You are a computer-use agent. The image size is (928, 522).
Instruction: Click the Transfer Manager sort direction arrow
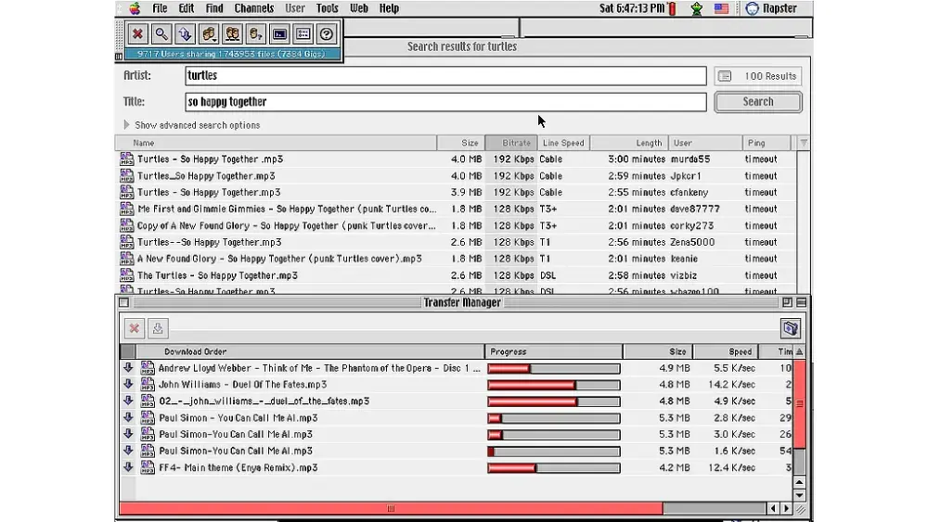click(799, 351)
